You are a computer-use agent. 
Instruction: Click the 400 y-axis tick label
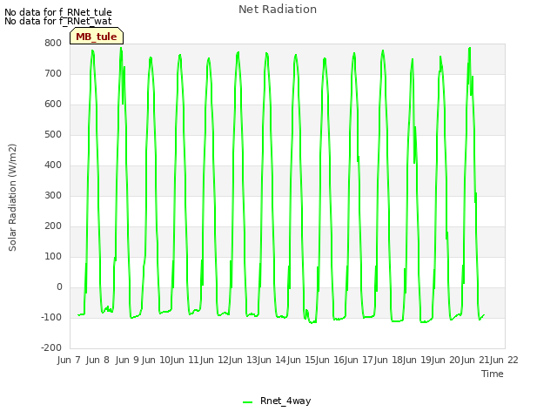[53, 165]
